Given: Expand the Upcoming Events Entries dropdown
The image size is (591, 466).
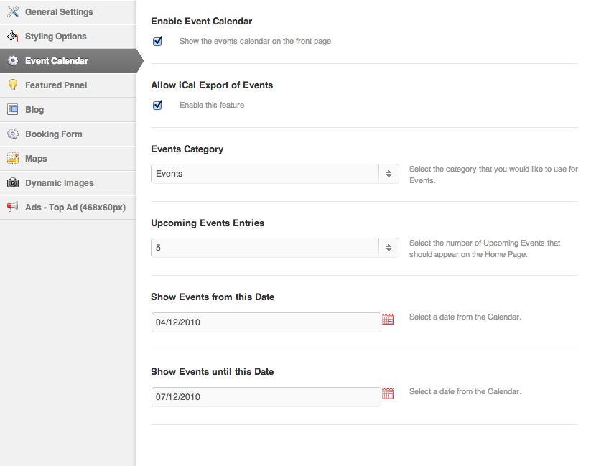Looking at the screenshot, I should pos(275,247).
